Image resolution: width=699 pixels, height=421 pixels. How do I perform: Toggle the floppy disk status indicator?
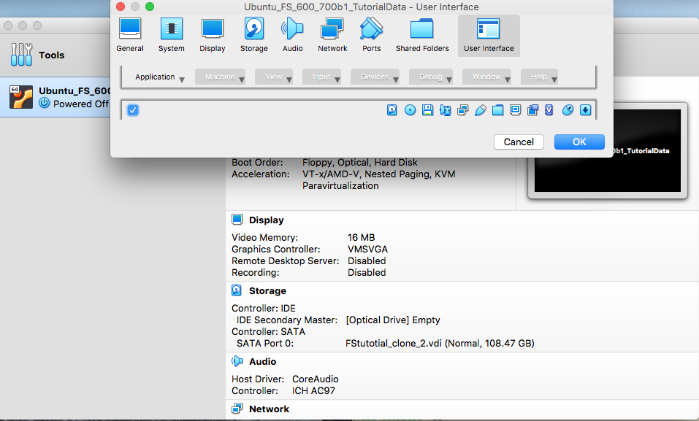pos(428,110)
